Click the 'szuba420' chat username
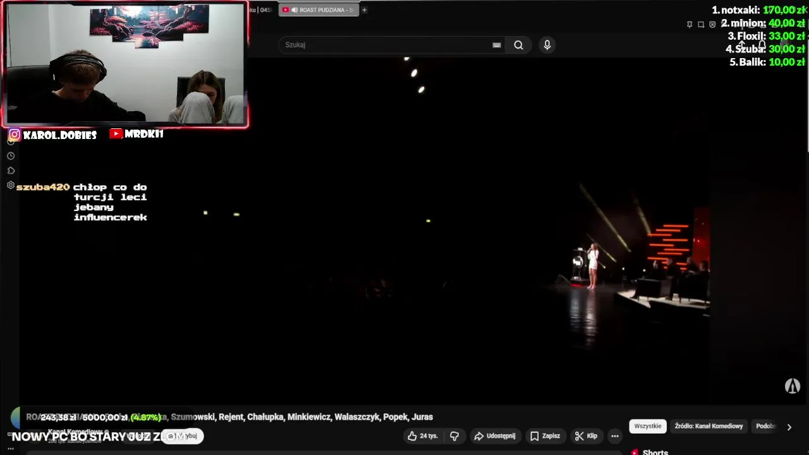The width and height of the screenshot is (809, 455). click(43, 187)
